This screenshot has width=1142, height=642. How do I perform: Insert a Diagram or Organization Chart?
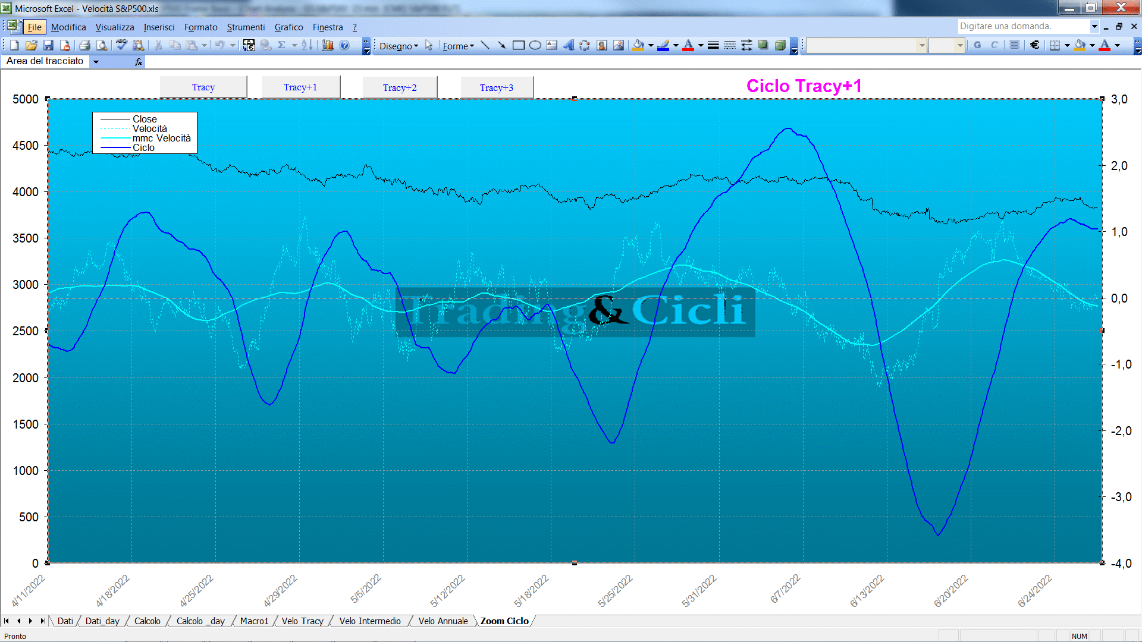tap(585, 45)
